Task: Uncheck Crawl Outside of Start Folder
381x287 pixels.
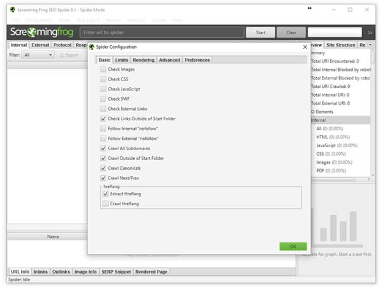Action: coord(103,158)
